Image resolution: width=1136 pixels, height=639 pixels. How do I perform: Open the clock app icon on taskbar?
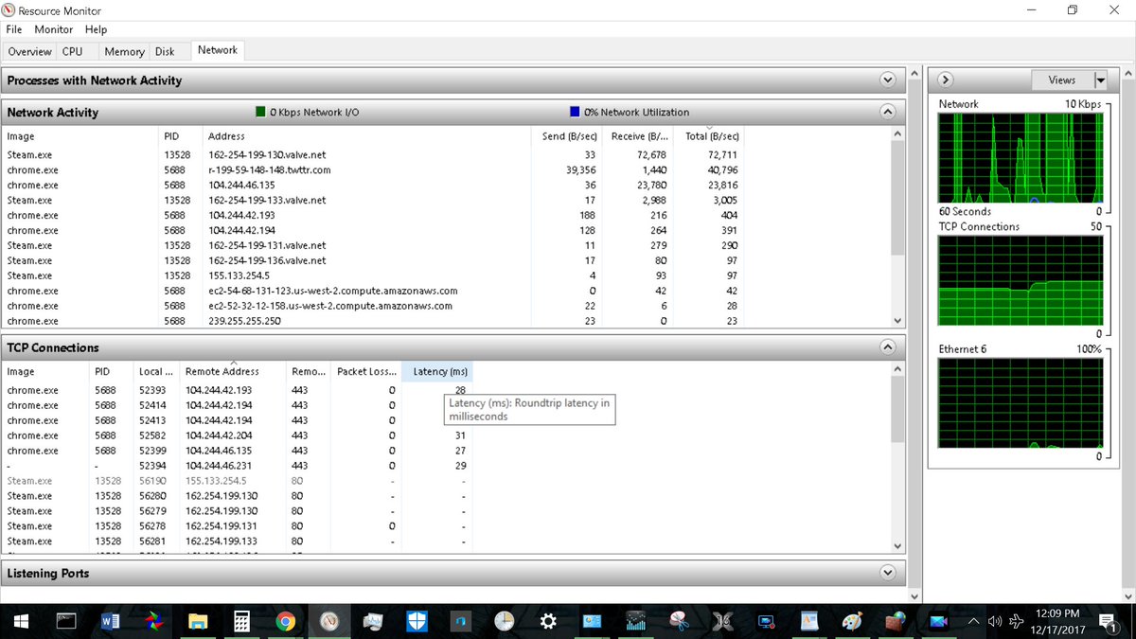pyautogui.click(x=504, y=622)
